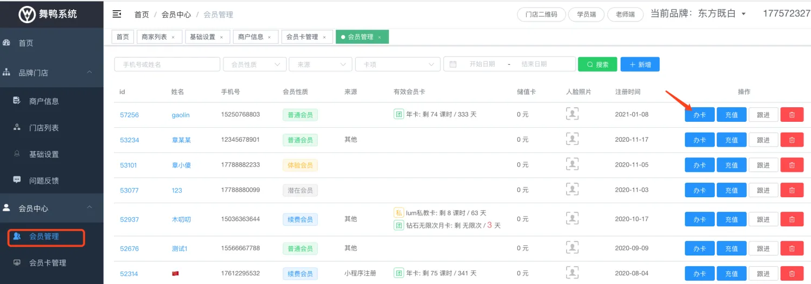Delete member 章小傻 using trash icon
The image size is (811, 284).
[x=792, y=165]
